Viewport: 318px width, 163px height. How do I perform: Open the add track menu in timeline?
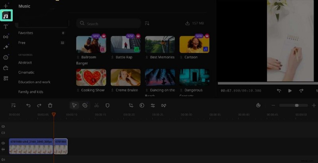coord(14,105)
